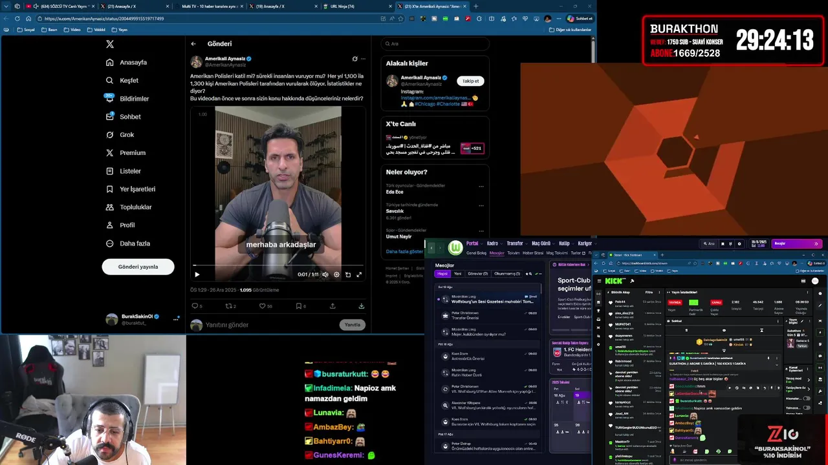
Task: Click purple continue button in Football Manager
Action: point(796,243)
